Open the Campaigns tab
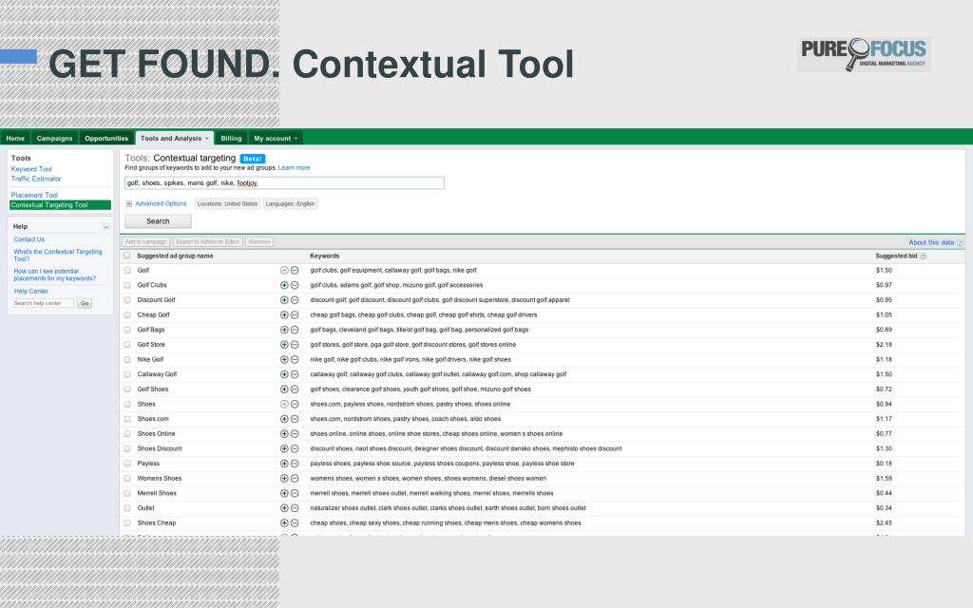Screen dimensions: 973x608 pos(54,139)
